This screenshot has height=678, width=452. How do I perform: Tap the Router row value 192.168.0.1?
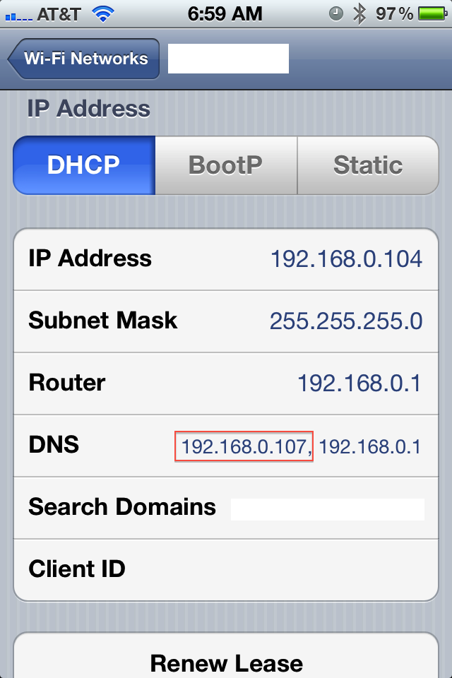tap(359, 383)
